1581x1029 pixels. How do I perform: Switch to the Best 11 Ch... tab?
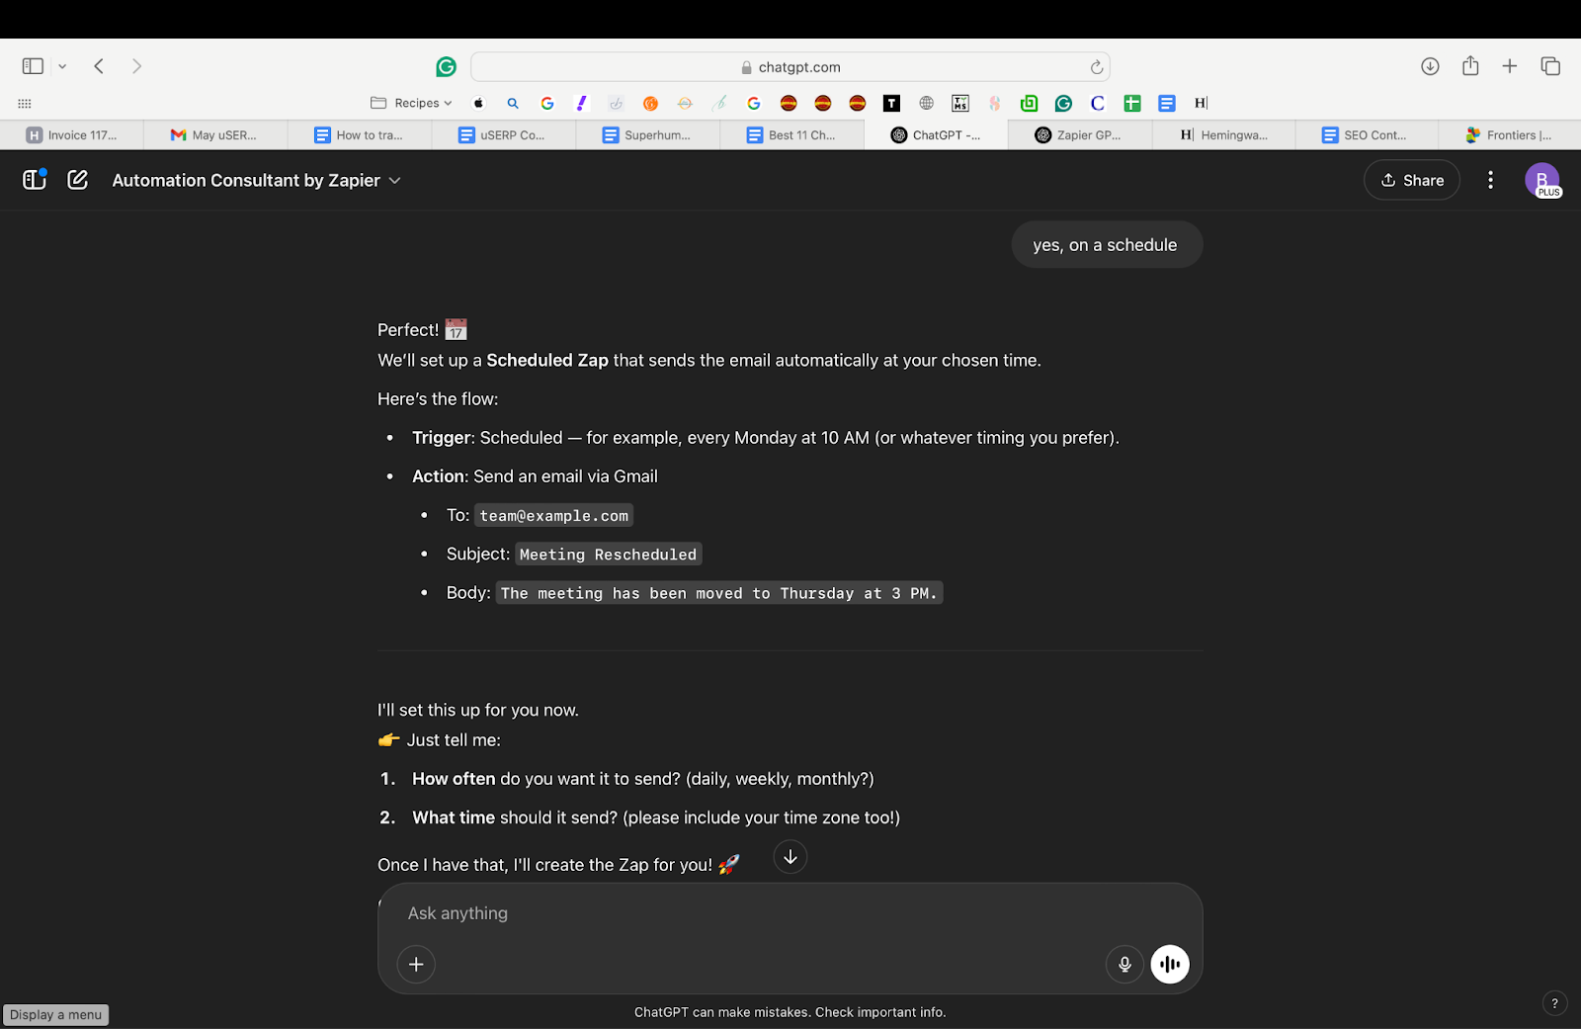[792, 135]
